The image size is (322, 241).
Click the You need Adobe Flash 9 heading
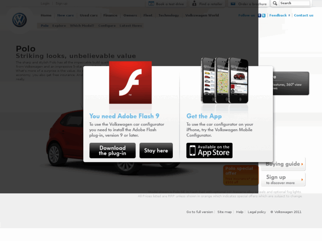[124, 116]
